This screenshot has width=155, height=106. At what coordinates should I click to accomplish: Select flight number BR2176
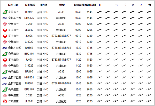click(29, 54)
